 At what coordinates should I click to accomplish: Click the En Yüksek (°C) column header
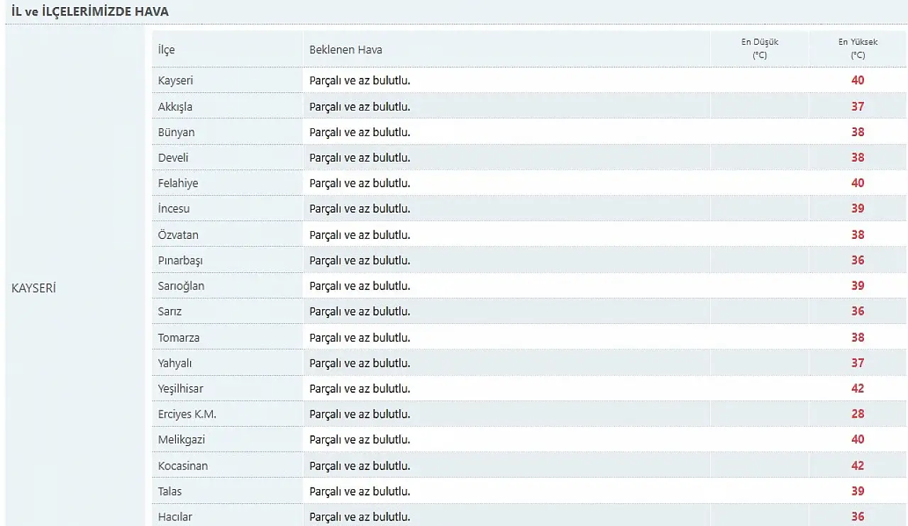point(858,48)
